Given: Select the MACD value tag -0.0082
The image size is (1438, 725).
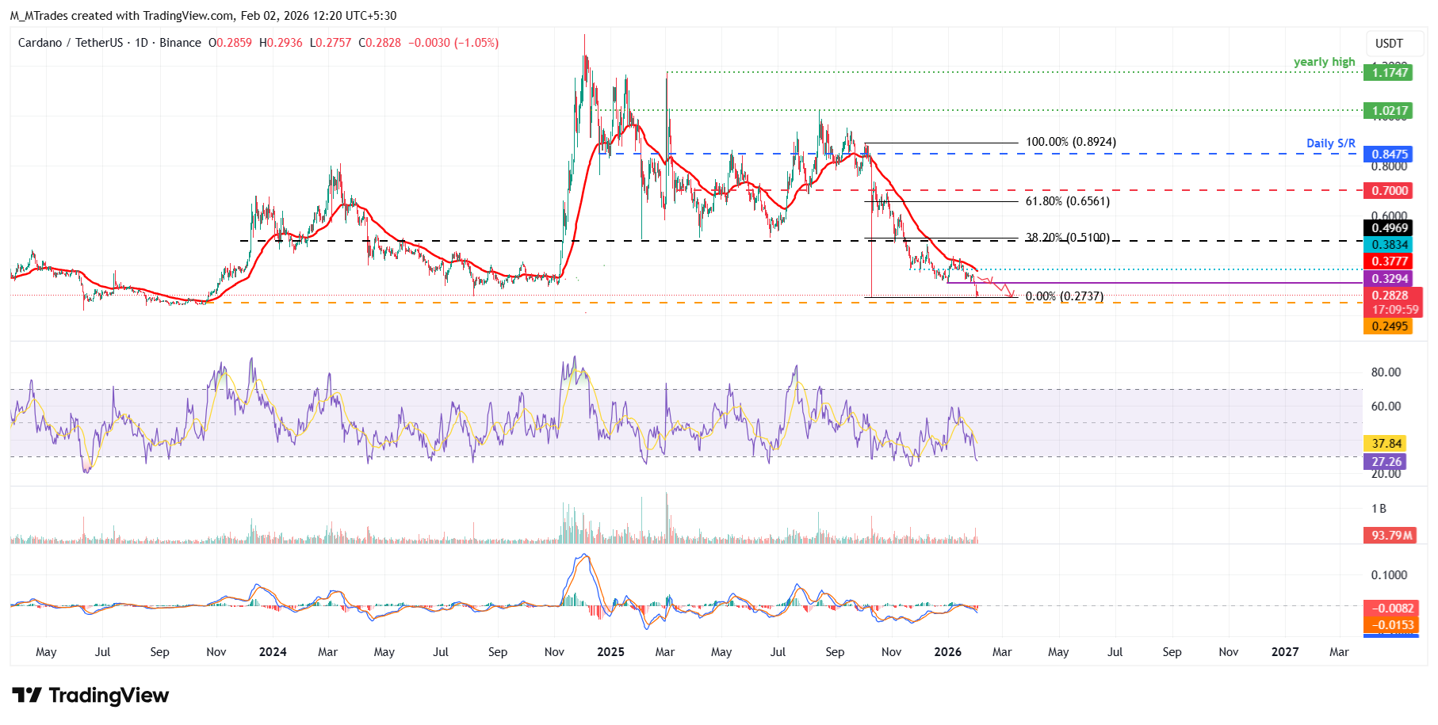Looking at the screenshot, I should click(x=1390, y=609).
